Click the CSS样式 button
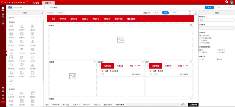 click(x=61, y=13)
